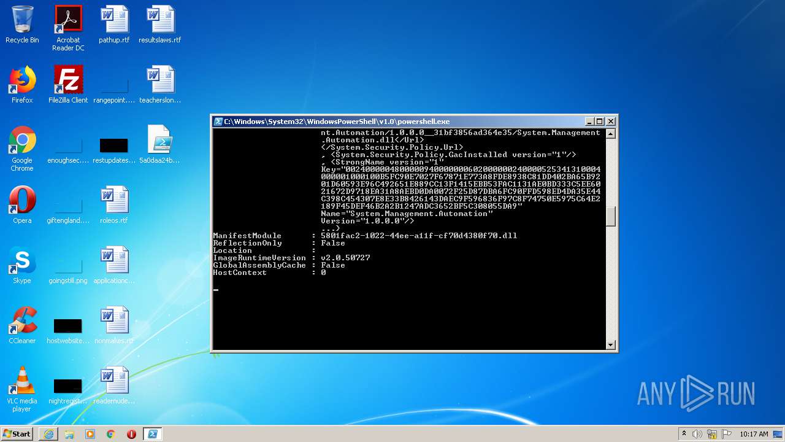The height and width of the screenshot is (442, 785).
Task: Launch Firefox from the desktop
Action: click(22, 85)
